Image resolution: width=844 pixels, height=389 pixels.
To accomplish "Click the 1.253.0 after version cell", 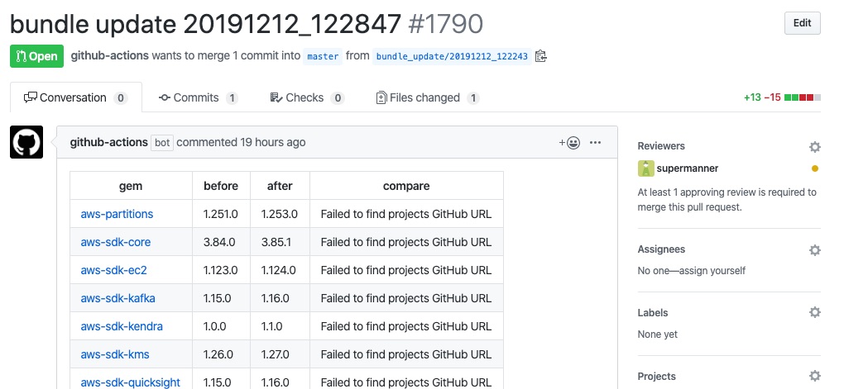I will 280,214.
